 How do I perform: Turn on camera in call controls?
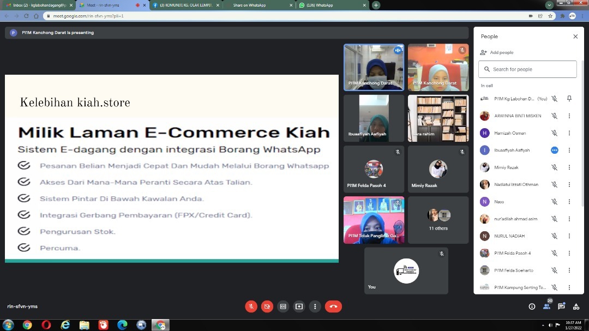click(267, 306)
